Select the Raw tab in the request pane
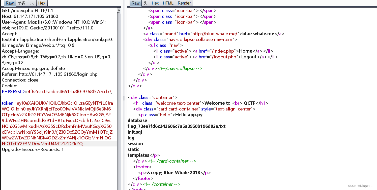377x190 pixels. 10,3
